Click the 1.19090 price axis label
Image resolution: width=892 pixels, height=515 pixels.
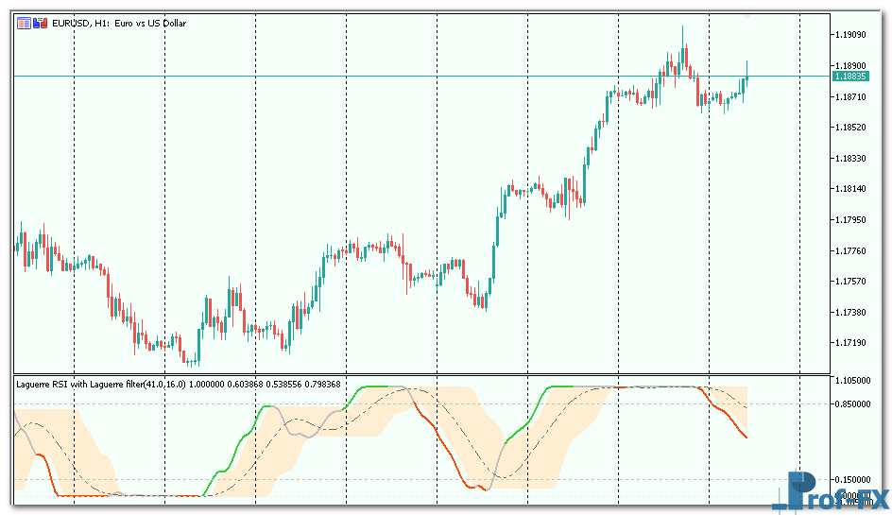(851, 35)
